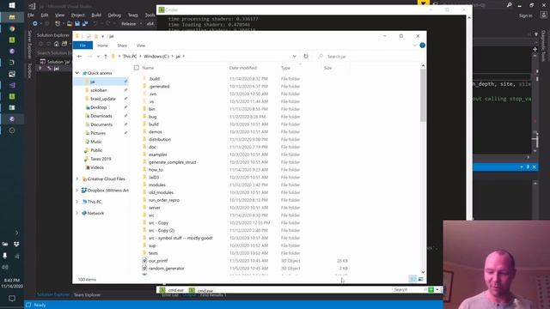Click the Cmder Search box

409,290
